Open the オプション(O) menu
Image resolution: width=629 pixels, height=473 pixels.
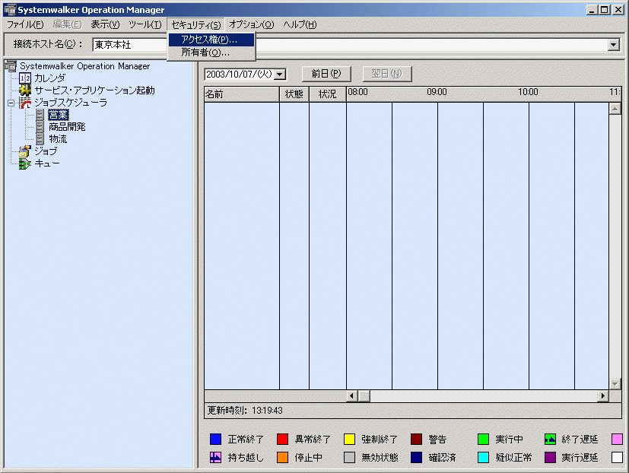[252, 24]
